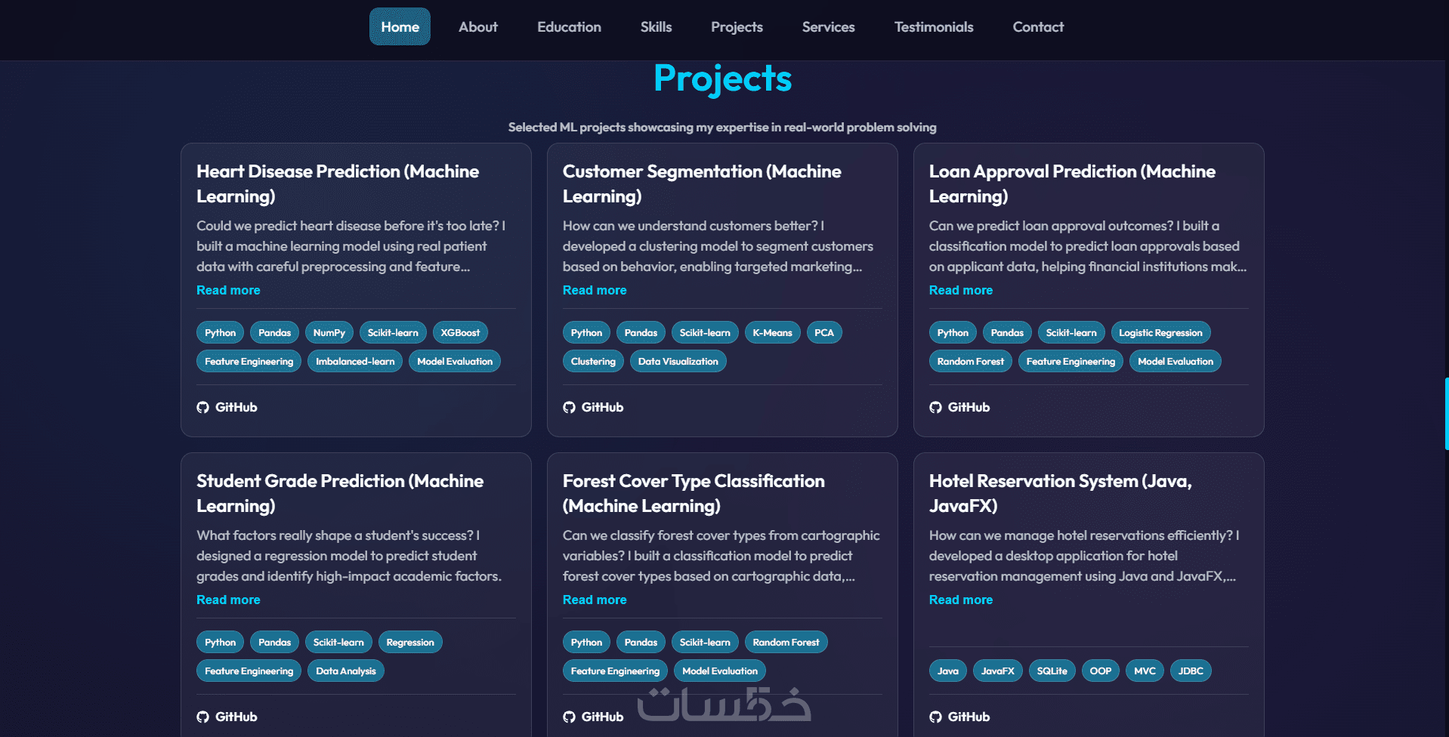Open GitHub icon for Hotel Reservation System
This screenshot has width=1449, height=737.
(935, 717)
